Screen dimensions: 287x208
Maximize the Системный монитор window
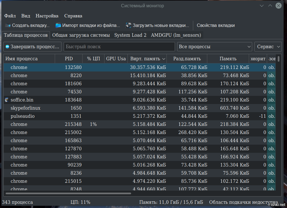coord(270,6)
